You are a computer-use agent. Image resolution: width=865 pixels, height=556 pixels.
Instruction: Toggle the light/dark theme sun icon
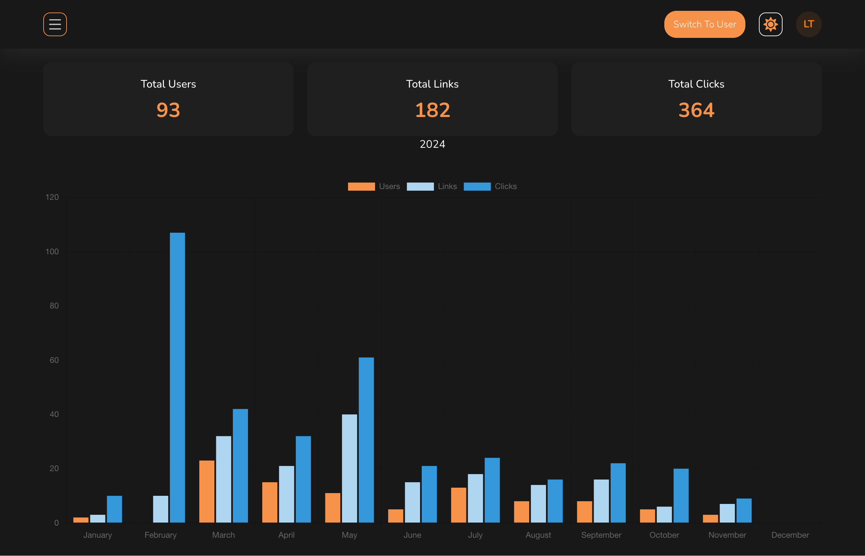[x=770, y=24]
